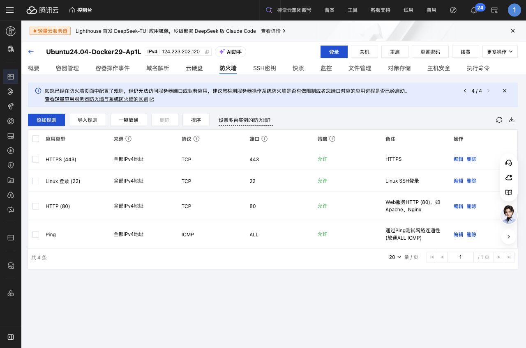526x348 pixels.
Task: Click the 排序 button
Action: tap(196, 120)
